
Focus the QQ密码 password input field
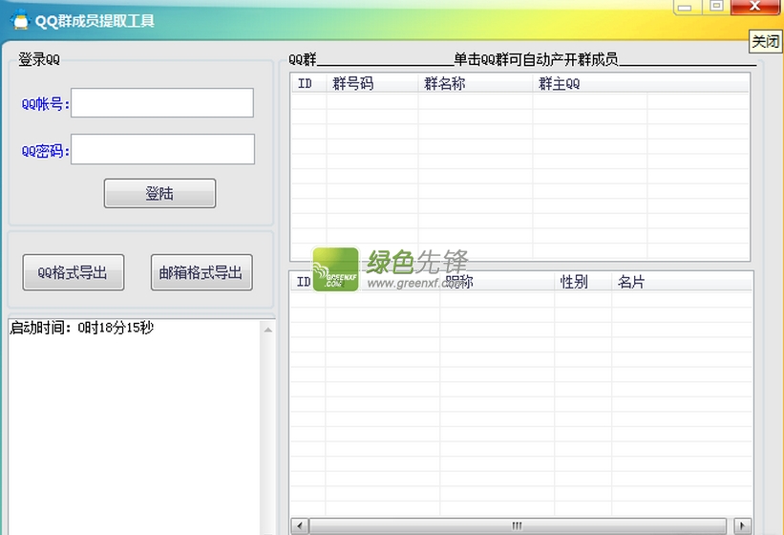[162, 149]
